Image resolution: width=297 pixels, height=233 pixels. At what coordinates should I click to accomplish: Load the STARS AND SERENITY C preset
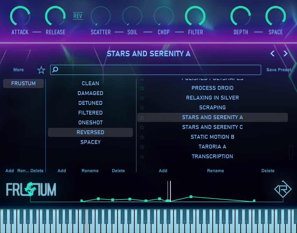tap(213, 127)
